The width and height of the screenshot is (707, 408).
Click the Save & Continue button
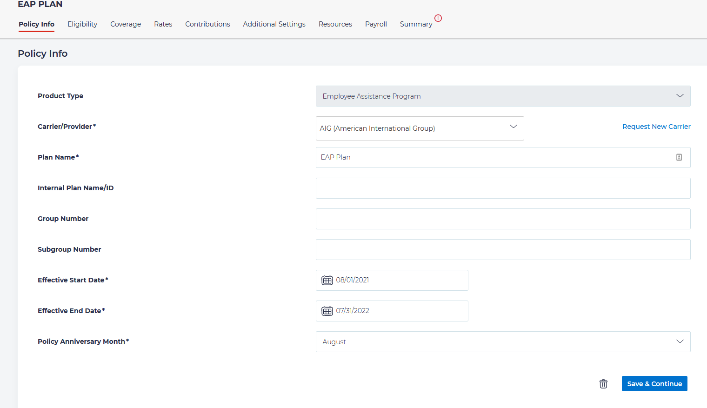point(654,383)
